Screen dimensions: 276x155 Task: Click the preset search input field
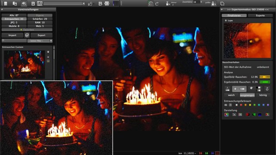(x=14, y=40)
